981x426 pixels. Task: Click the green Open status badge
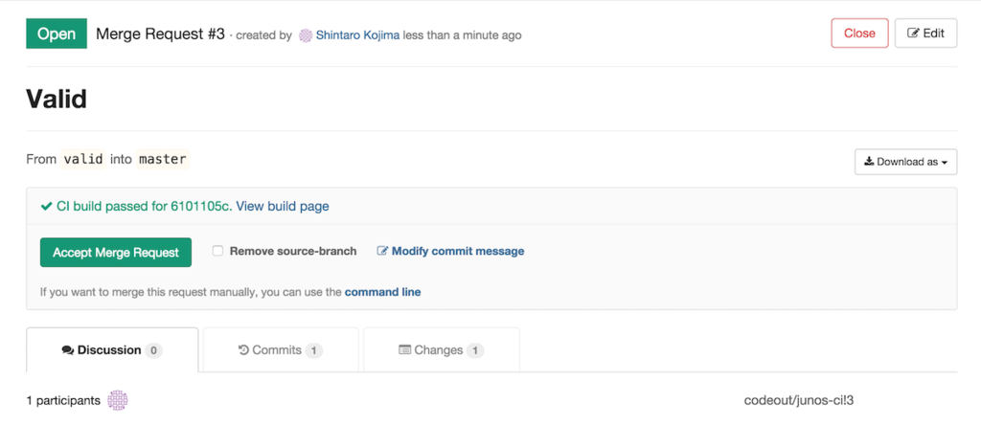tap(57, 34)
